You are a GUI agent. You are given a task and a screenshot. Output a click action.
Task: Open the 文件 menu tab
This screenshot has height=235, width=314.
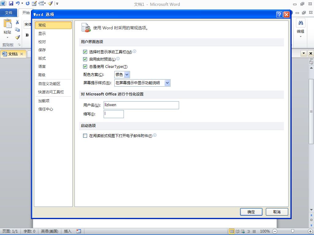point(9,13)
